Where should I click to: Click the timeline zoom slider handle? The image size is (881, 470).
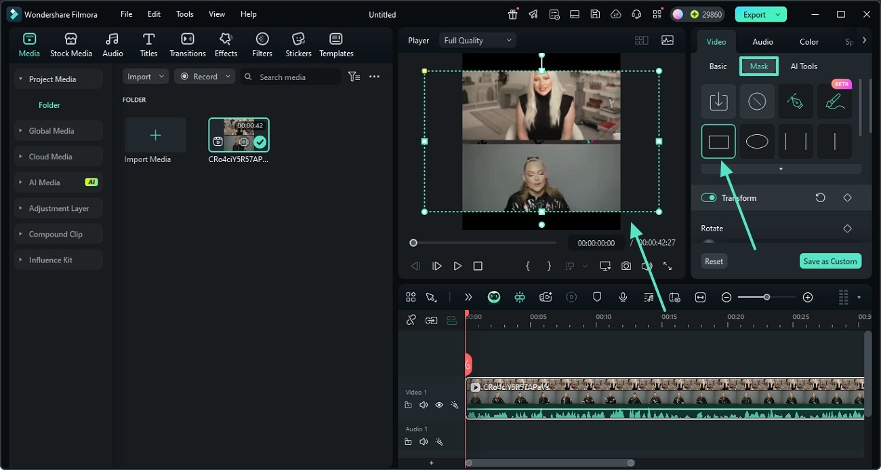coord(766,297)
